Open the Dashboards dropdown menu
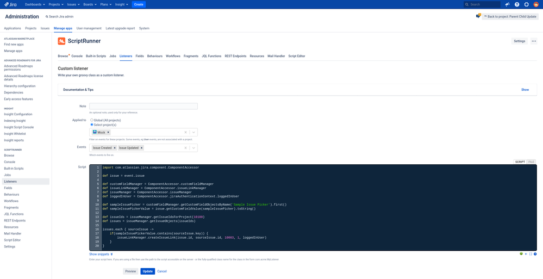Image resolution: width=543 pixels, height=279 pixels. coord(35,4)
